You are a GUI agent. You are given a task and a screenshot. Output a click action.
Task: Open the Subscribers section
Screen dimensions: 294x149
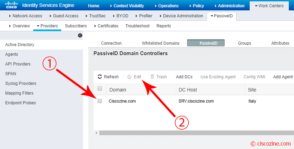pos(76,26)
